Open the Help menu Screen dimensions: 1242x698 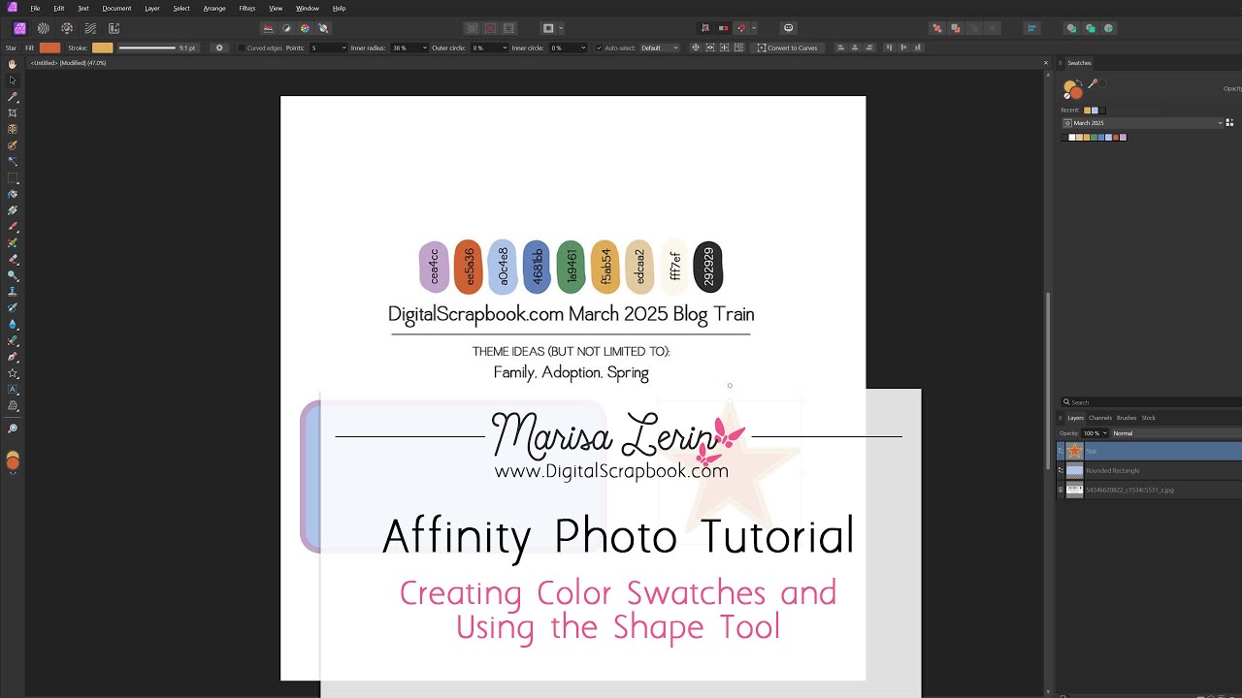[x=339, y=8]
